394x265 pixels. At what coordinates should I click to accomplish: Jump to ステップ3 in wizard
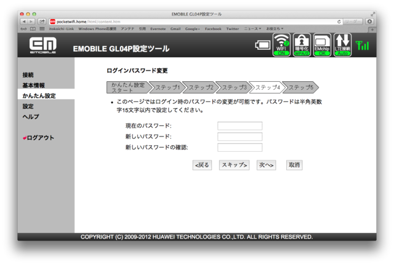click(x=234, y=87)
